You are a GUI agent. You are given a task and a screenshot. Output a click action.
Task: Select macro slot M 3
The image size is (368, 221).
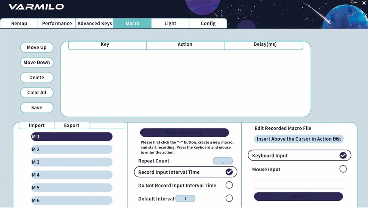point(72,162)
